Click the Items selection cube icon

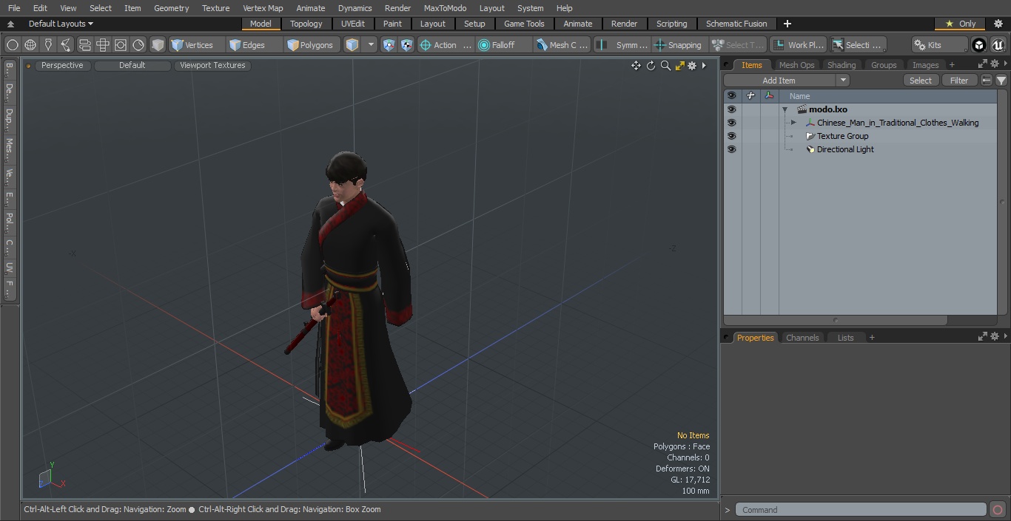[352, 45]
